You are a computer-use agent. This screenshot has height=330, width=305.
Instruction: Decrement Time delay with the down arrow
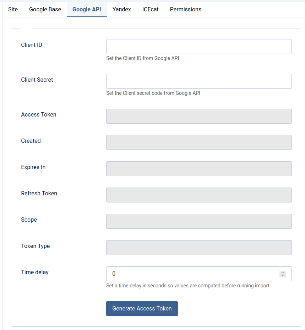pos(283,276)
